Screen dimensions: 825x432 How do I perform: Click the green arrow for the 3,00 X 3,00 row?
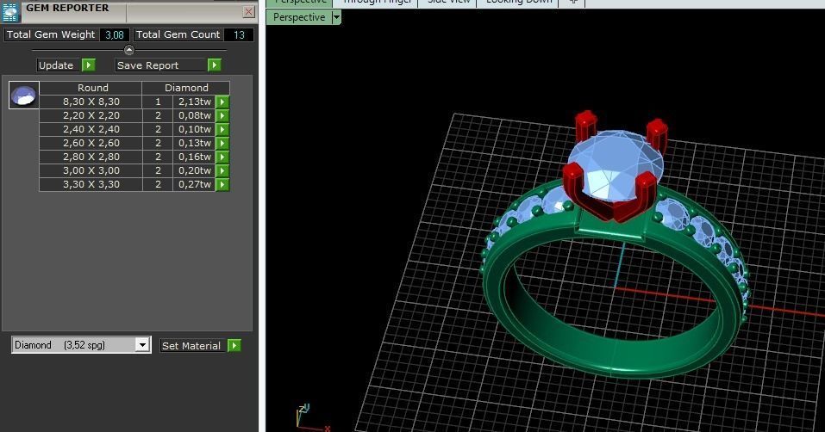(x=222, y=170)
